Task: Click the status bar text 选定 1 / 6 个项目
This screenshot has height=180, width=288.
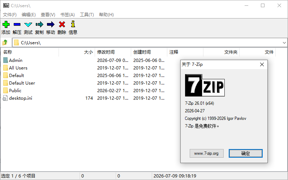Action: [18, 176]
